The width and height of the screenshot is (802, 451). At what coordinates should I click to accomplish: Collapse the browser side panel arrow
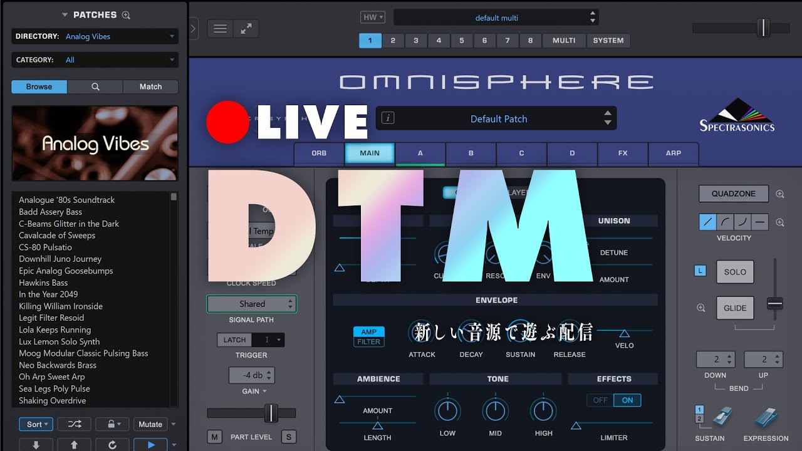click(x=193, y=28)
